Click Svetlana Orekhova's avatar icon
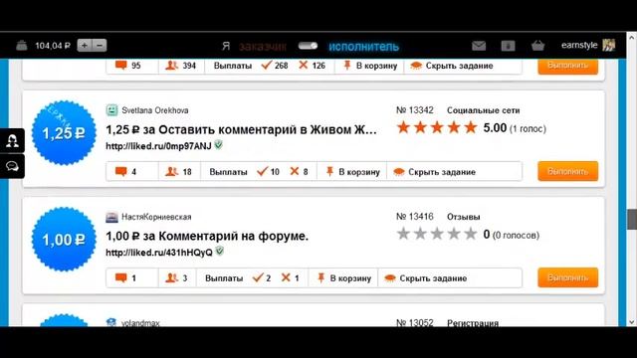The height and width of the screenshot is (358, 637). pyautogui.click(x=112, y=110)
